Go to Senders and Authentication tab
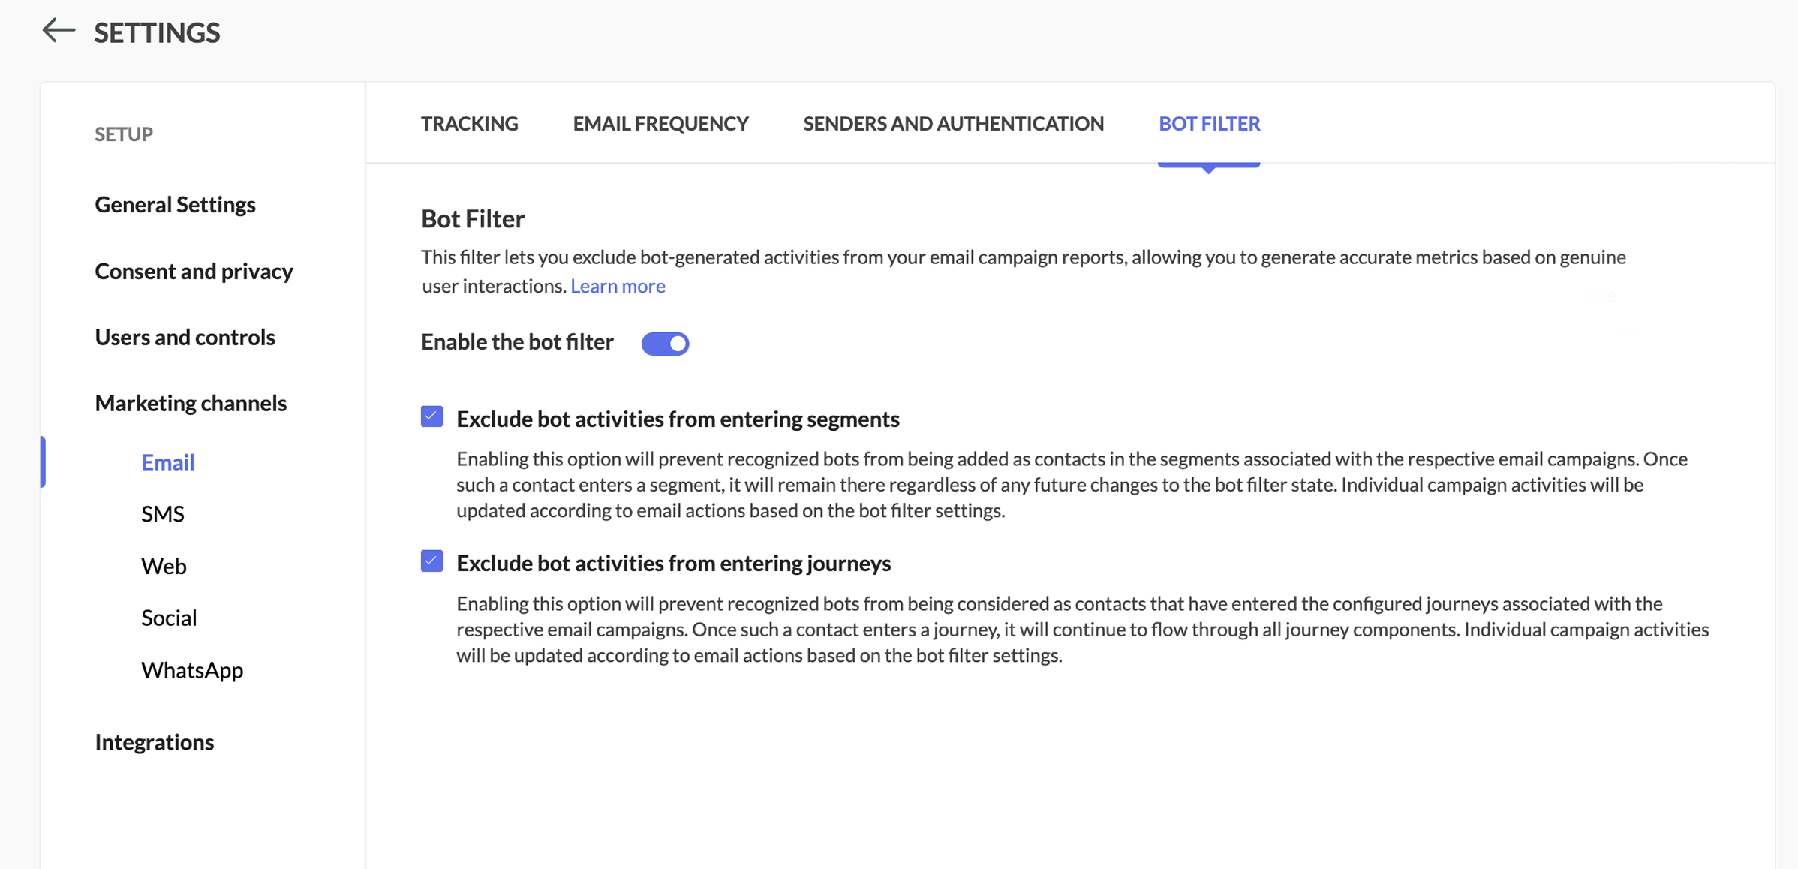The image size is (1798, 869). click(953, 124)
